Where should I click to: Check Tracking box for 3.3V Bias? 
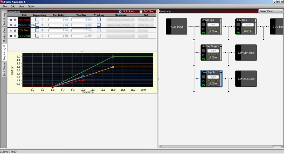[99, 30]
